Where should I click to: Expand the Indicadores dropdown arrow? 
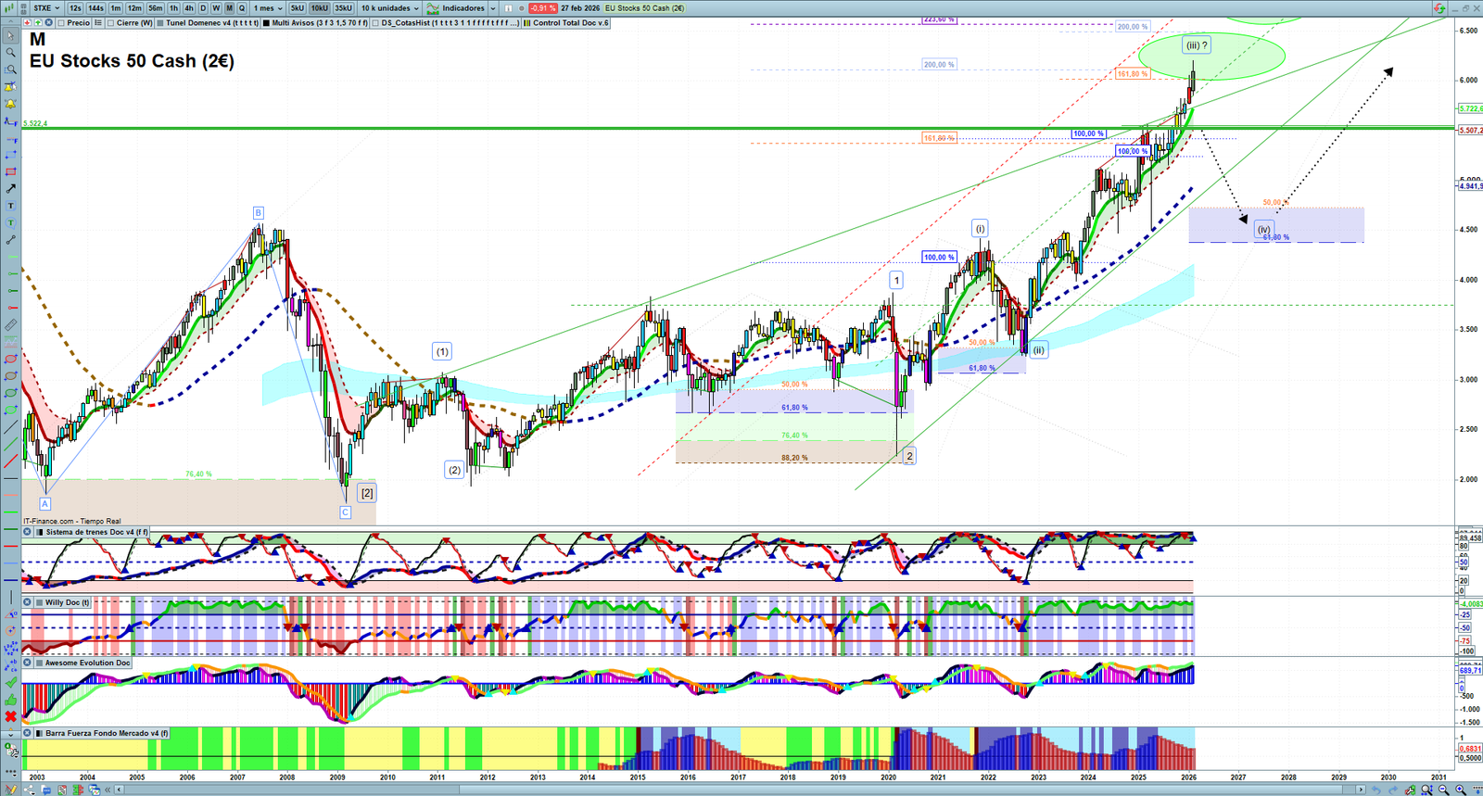pos(493,8)
